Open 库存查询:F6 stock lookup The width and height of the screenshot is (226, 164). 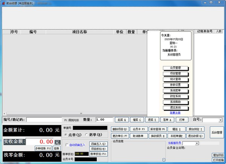pos(157,129)
